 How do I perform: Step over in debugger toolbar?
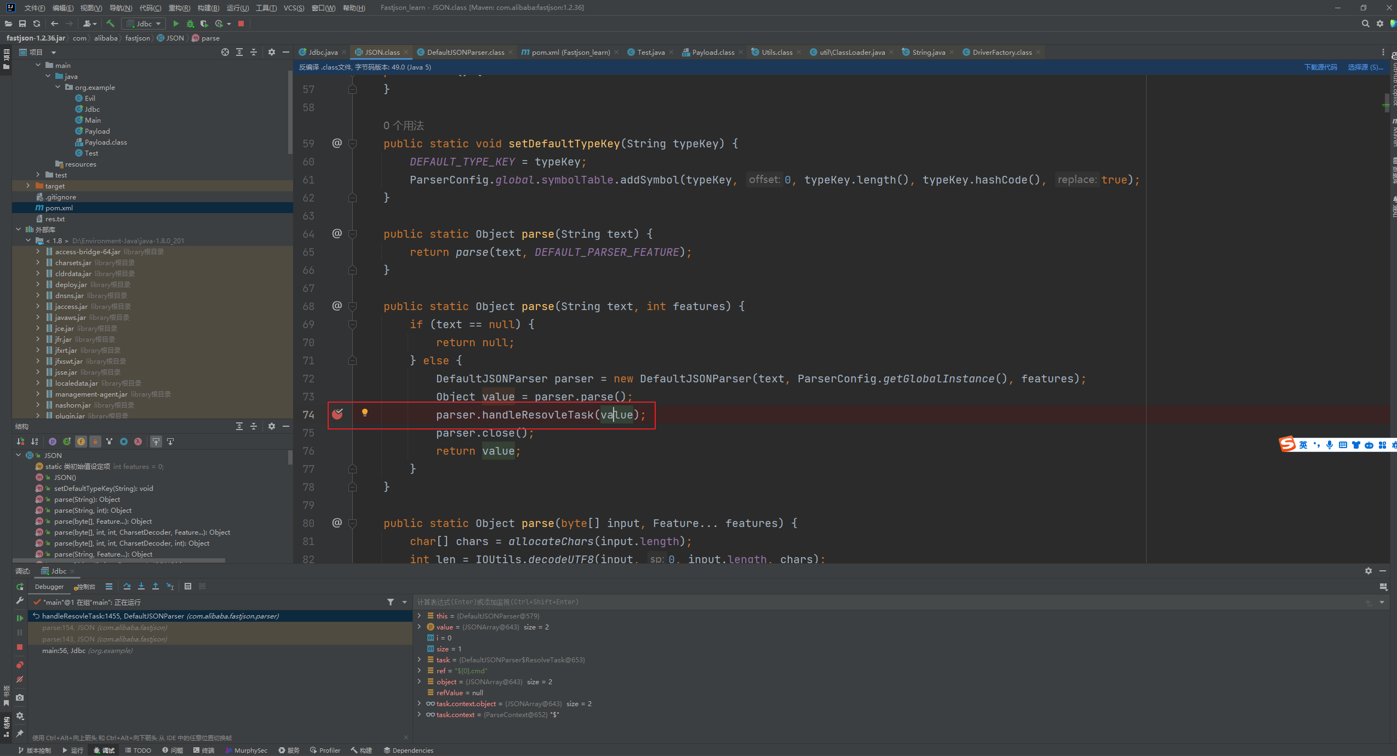pos(127,586)
